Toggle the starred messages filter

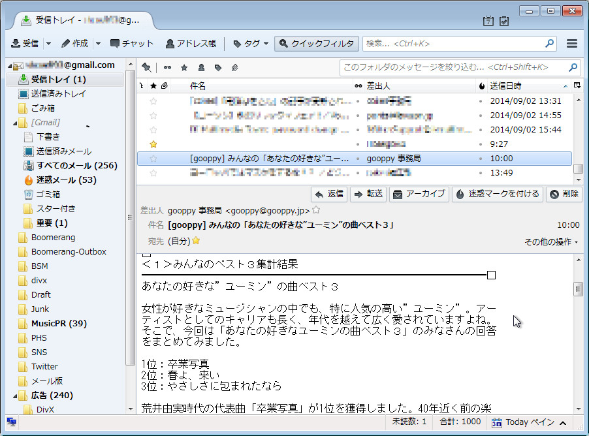pyautogui.click(x=184, y=68)
